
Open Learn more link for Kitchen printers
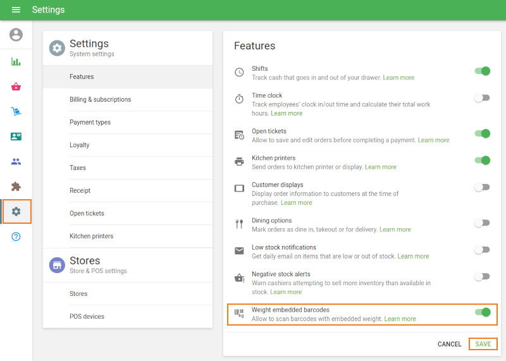click(x=380, y=167)
